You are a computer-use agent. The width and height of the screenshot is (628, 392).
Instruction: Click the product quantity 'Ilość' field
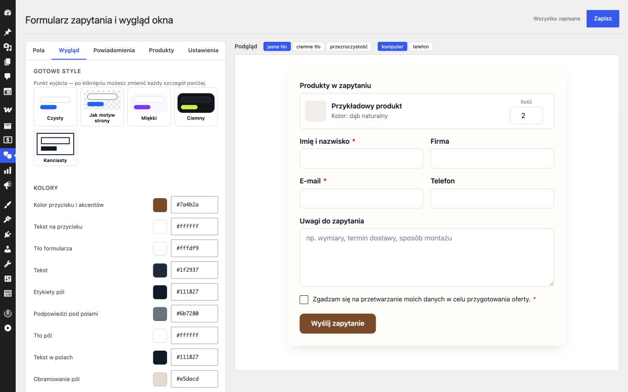click(526, 116)
